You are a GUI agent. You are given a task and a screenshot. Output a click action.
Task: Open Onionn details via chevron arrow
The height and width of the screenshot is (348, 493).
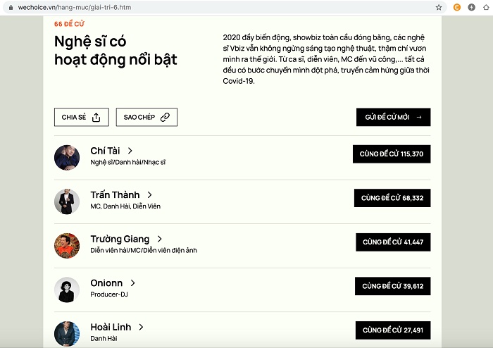[x=132, y=283]
